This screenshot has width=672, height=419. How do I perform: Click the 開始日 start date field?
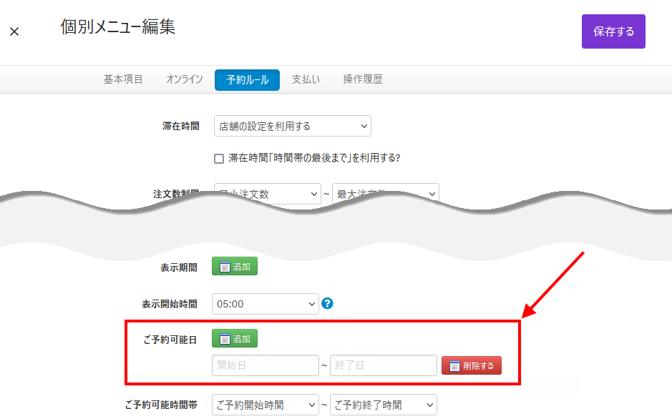click(265, 365)
